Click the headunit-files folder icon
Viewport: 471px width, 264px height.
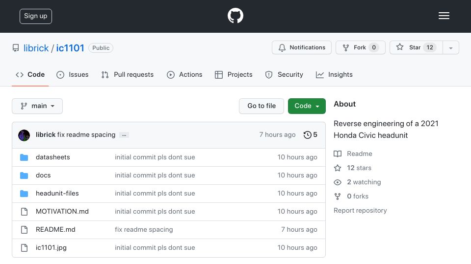click(24, 194)
